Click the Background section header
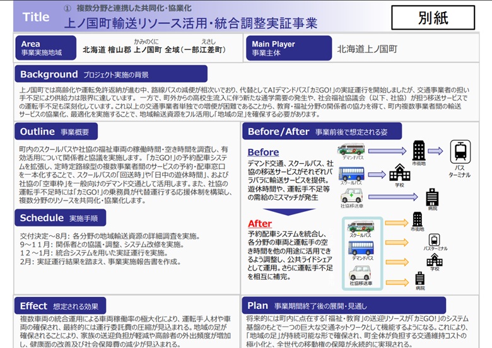492x348 pixels. [111, 74]
